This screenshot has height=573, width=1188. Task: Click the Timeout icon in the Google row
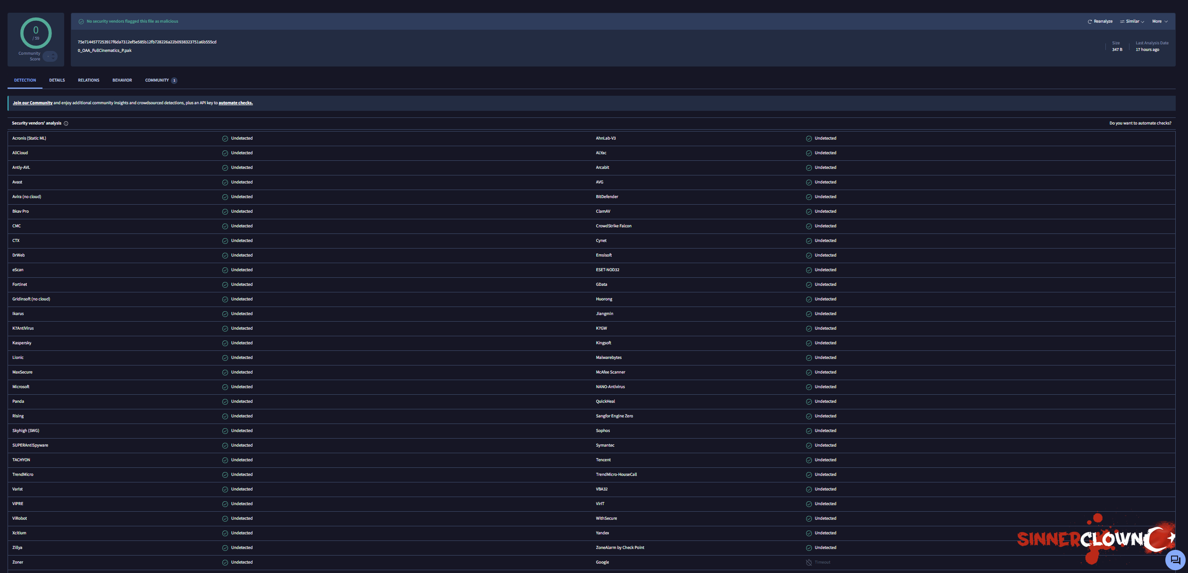[x=809, y=563]
